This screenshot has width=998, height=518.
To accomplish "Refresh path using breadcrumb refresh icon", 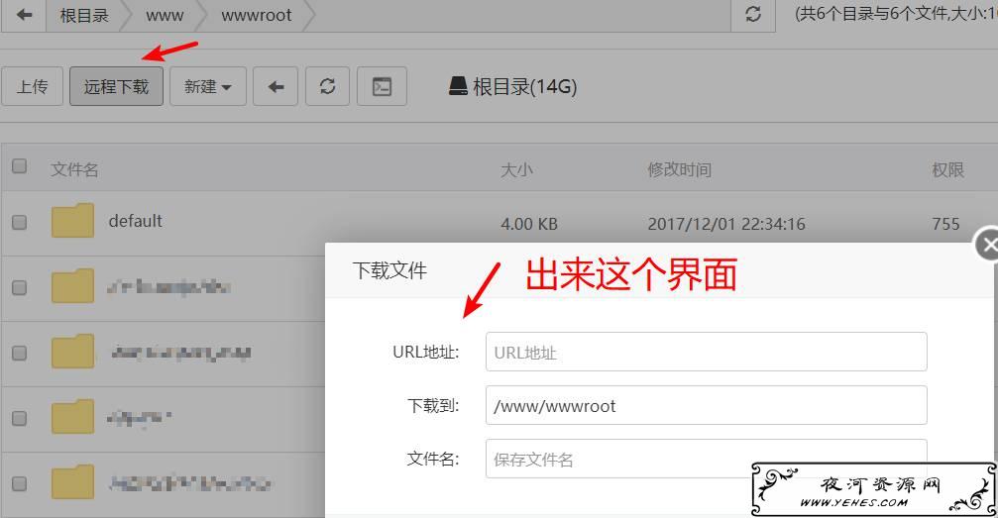I will (x=753, y=14).
